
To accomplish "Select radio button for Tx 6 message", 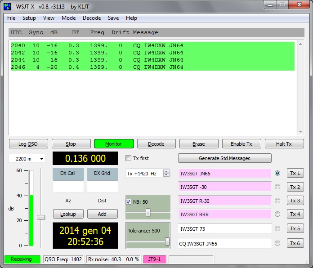I will pyautogui.click(x=277, y=243).
